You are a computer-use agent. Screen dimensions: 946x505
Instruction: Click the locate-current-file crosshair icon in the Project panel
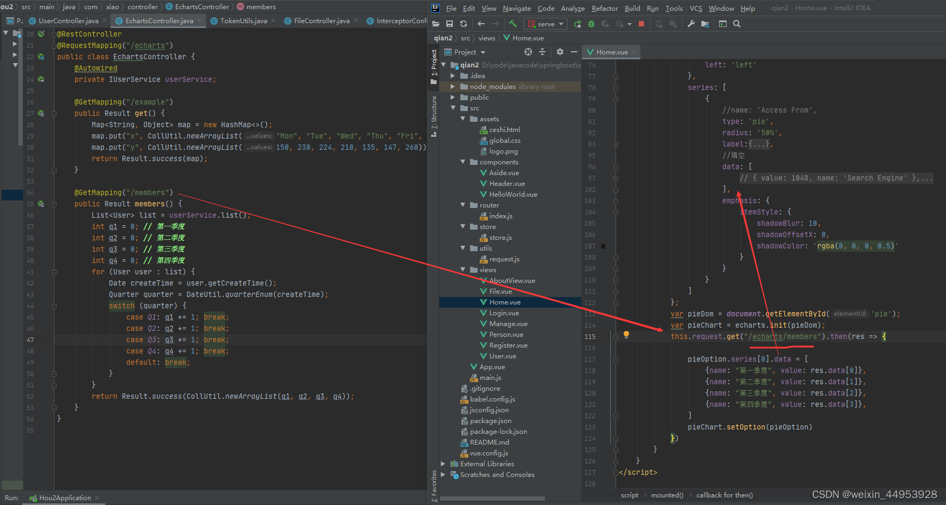[x=528, y=52]
